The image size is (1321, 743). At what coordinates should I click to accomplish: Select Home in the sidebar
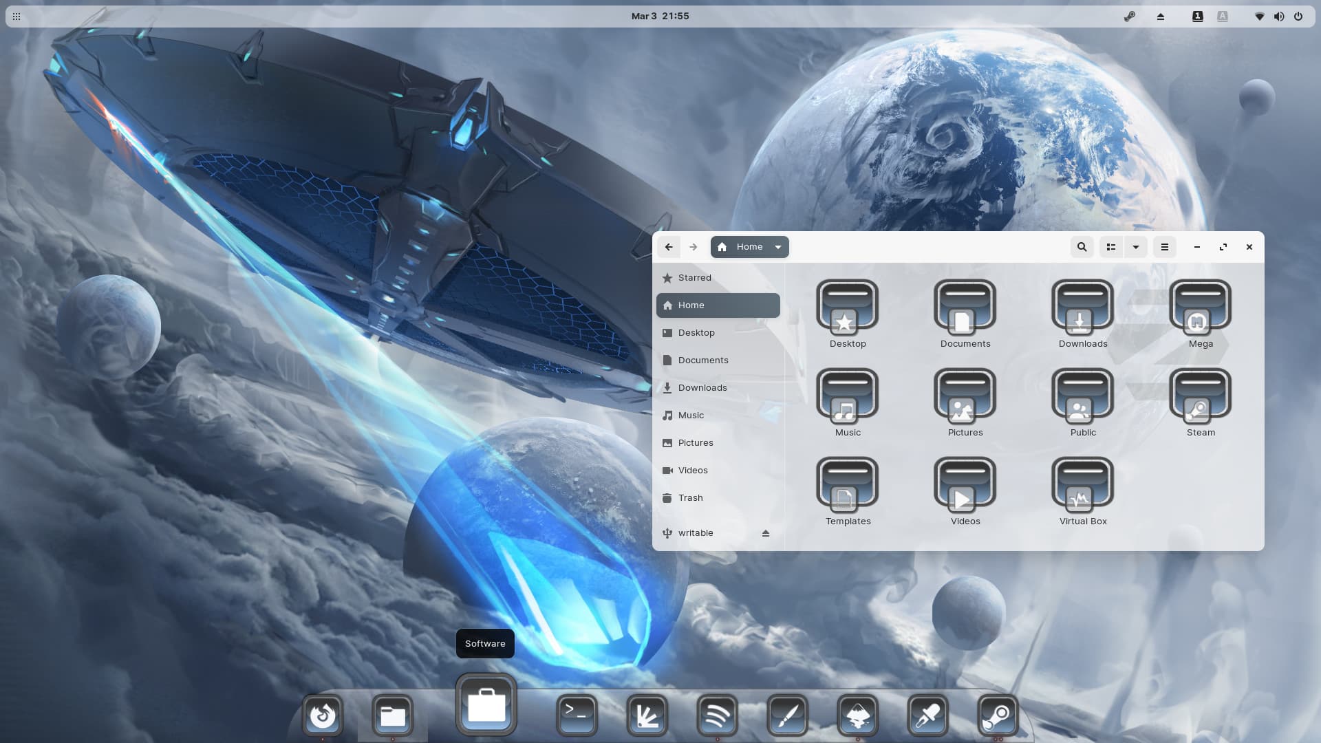point(718,305)
